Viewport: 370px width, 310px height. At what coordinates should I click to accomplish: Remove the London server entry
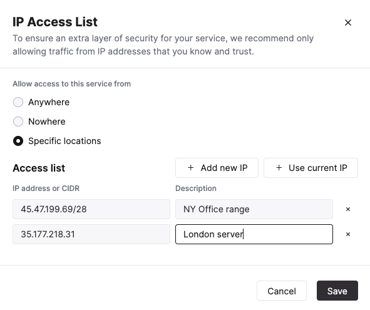tap(348, 234)
